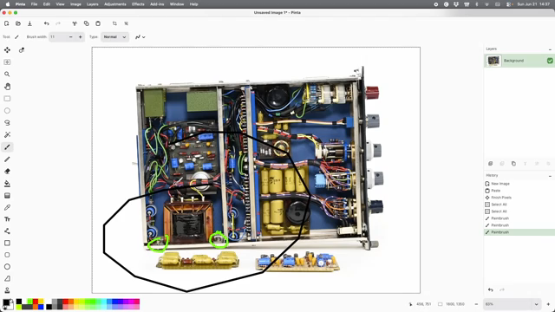
Task: Save the image using toolbar icon
Action: click(x=29, y=23)
